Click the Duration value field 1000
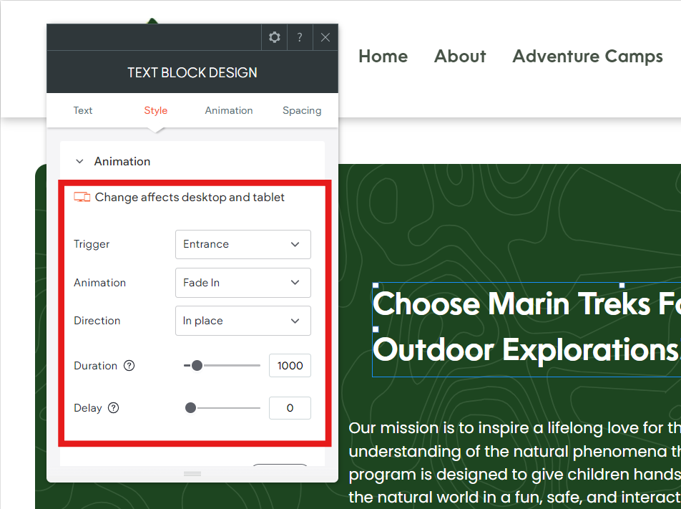The height and width of the screenshot is (509, 681). tap(290, 366)
